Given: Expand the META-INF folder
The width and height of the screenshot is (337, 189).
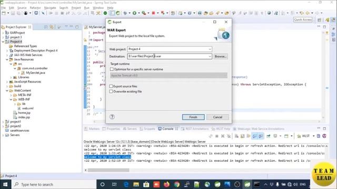Looking at the screenshot, I should click(x=11, y=95).
